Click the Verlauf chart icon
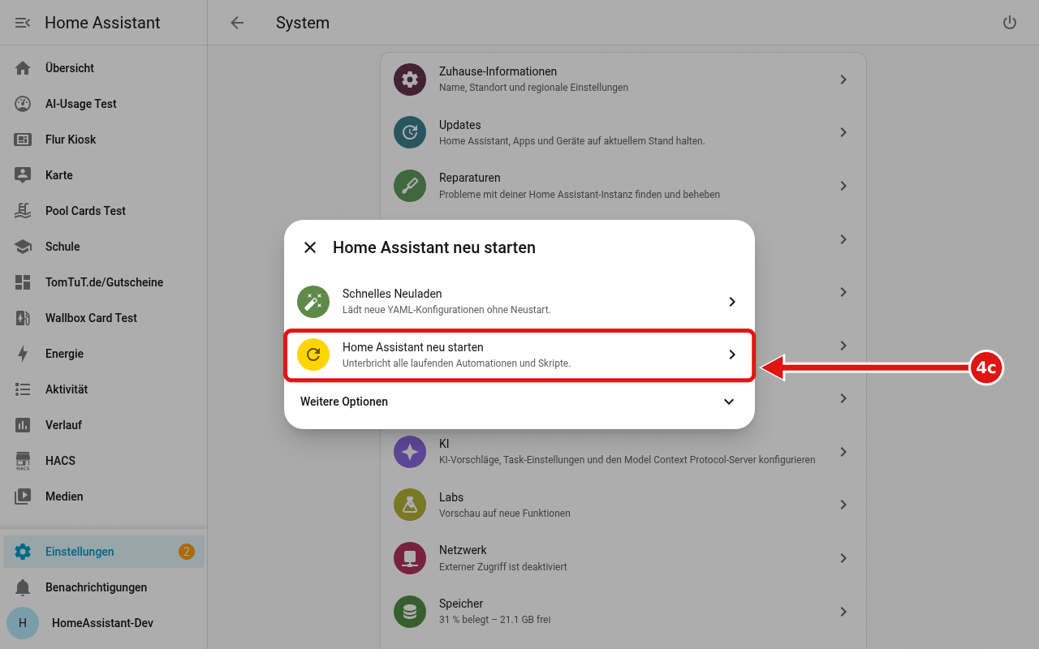Viewport: 1039px width, 649px height. pyautogui.click(x=23, y=425)
